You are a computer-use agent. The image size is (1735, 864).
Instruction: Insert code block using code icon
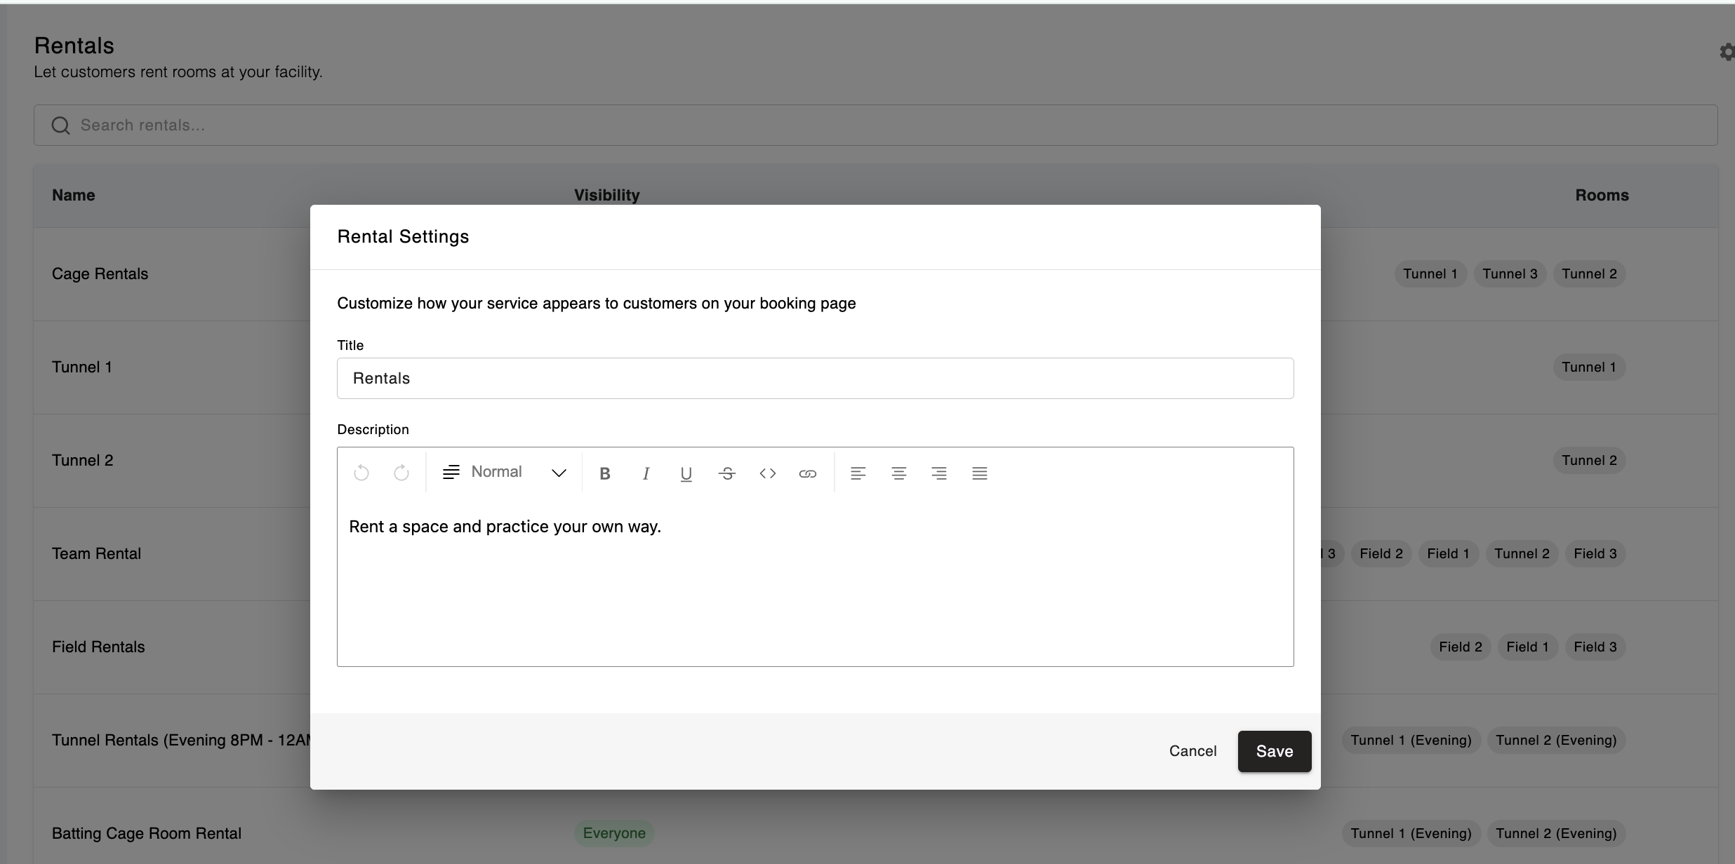767,473
